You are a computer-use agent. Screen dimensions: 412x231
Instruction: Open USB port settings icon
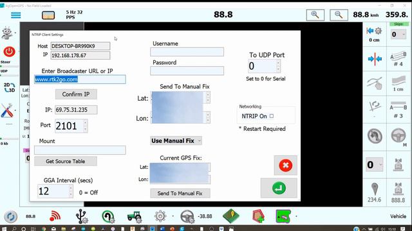(x=82, y=216)
